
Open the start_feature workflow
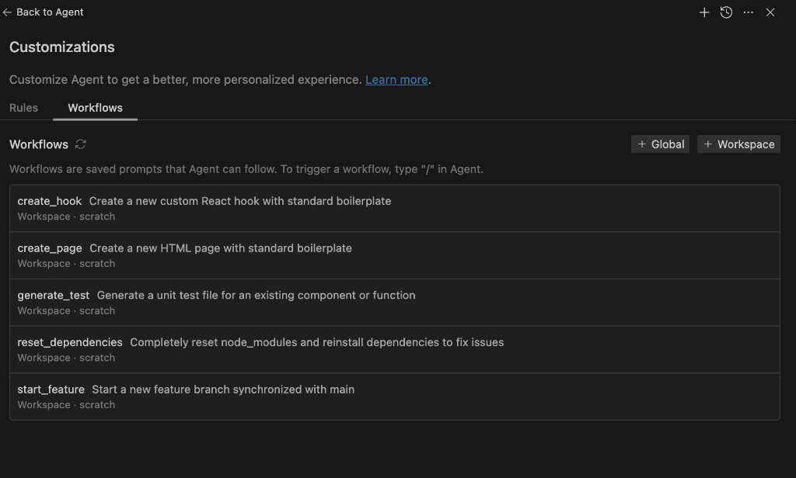(394, 397)
